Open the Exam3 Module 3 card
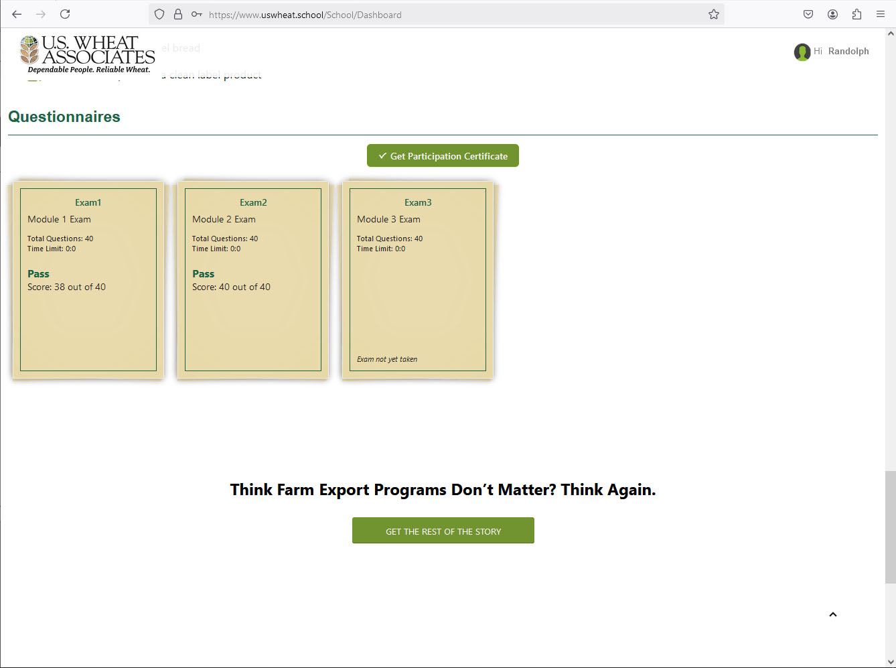 pos(418,279)
